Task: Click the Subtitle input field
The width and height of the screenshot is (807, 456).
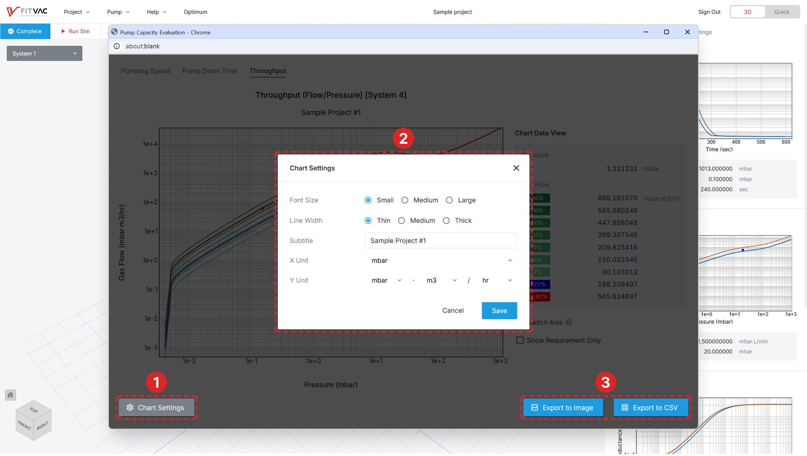Action: 441,241
